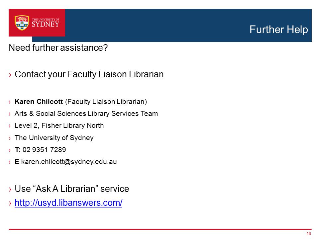Select the 'Further Help' slide title
This screenshot has height=239, width=319.
[278, 30]
